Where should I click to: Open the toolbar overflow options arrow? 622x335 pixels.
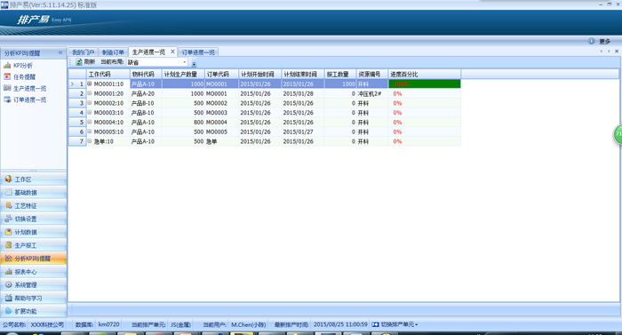pos(194,63)
